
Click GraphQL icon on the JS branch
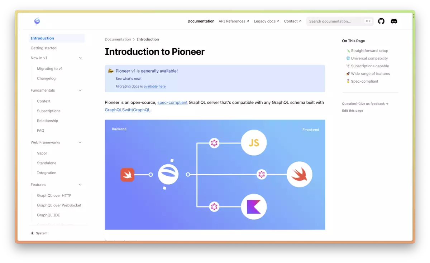coord(214,143)
